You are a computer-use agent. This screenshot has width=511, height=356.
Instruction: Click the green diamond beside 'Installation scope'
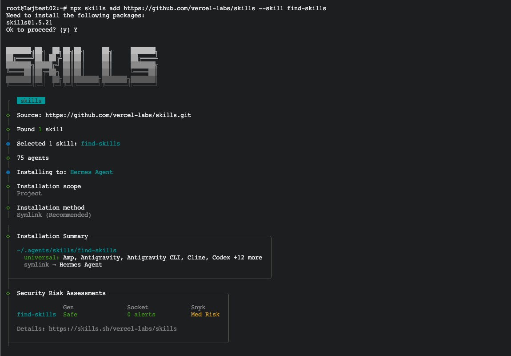point(8,186)
